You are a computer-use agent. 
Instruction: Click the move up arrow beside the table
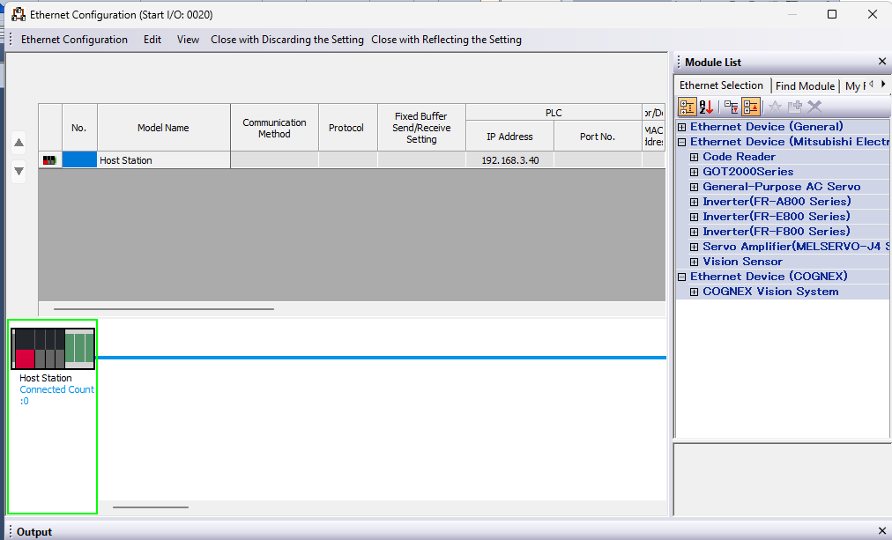(19, 143)
